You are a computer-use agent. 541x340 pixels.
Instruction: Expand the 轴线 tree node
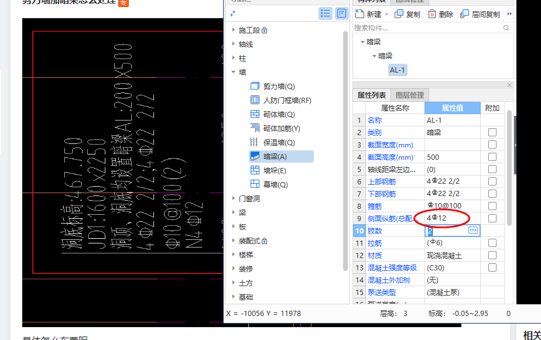[x=234, y=44]
